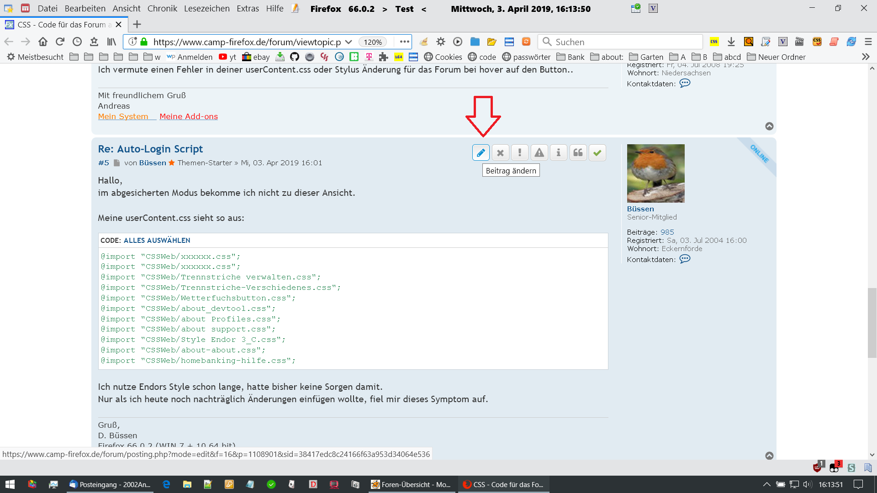Expand the URL bar history dropdown
The width and height of the screenshot is (877, 493).
(349, 42)
